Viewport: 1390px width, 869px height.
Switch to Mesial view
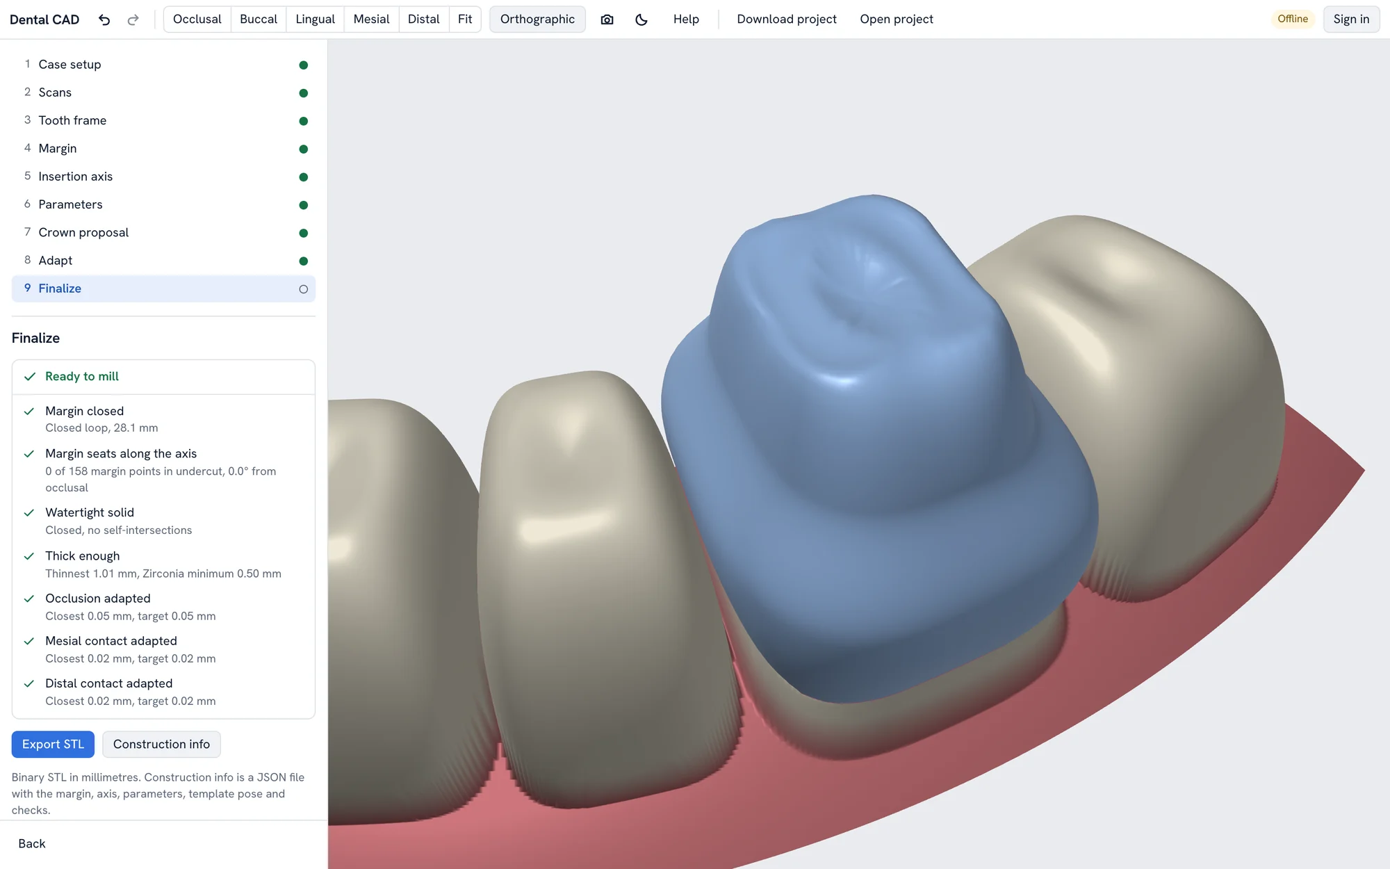[x=371, y=19]
